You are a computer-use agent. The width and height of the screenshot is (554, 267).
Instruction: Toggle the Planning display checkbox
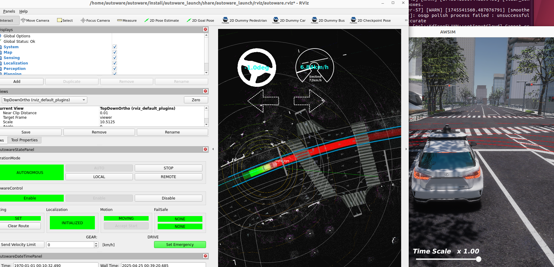click(115, 73)
